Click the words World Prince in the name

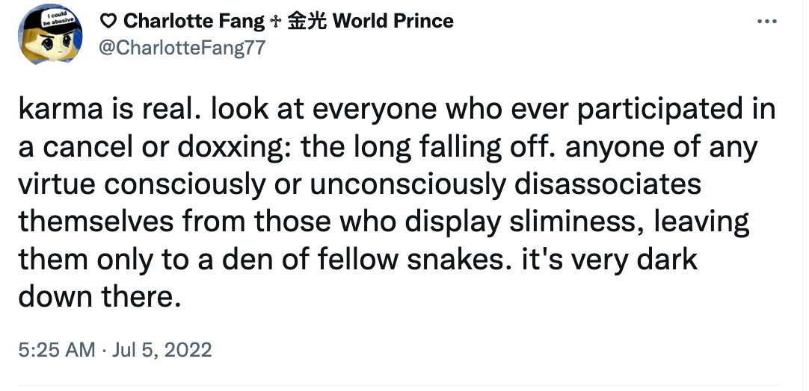click(393, 21)
